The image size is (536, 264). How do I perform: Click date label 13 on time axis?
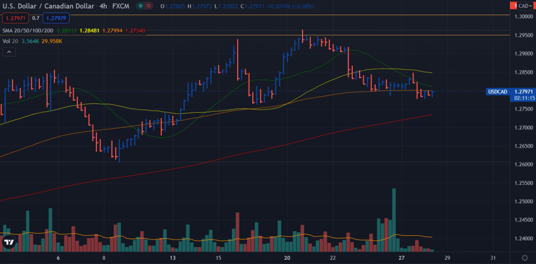coord(173,258)
